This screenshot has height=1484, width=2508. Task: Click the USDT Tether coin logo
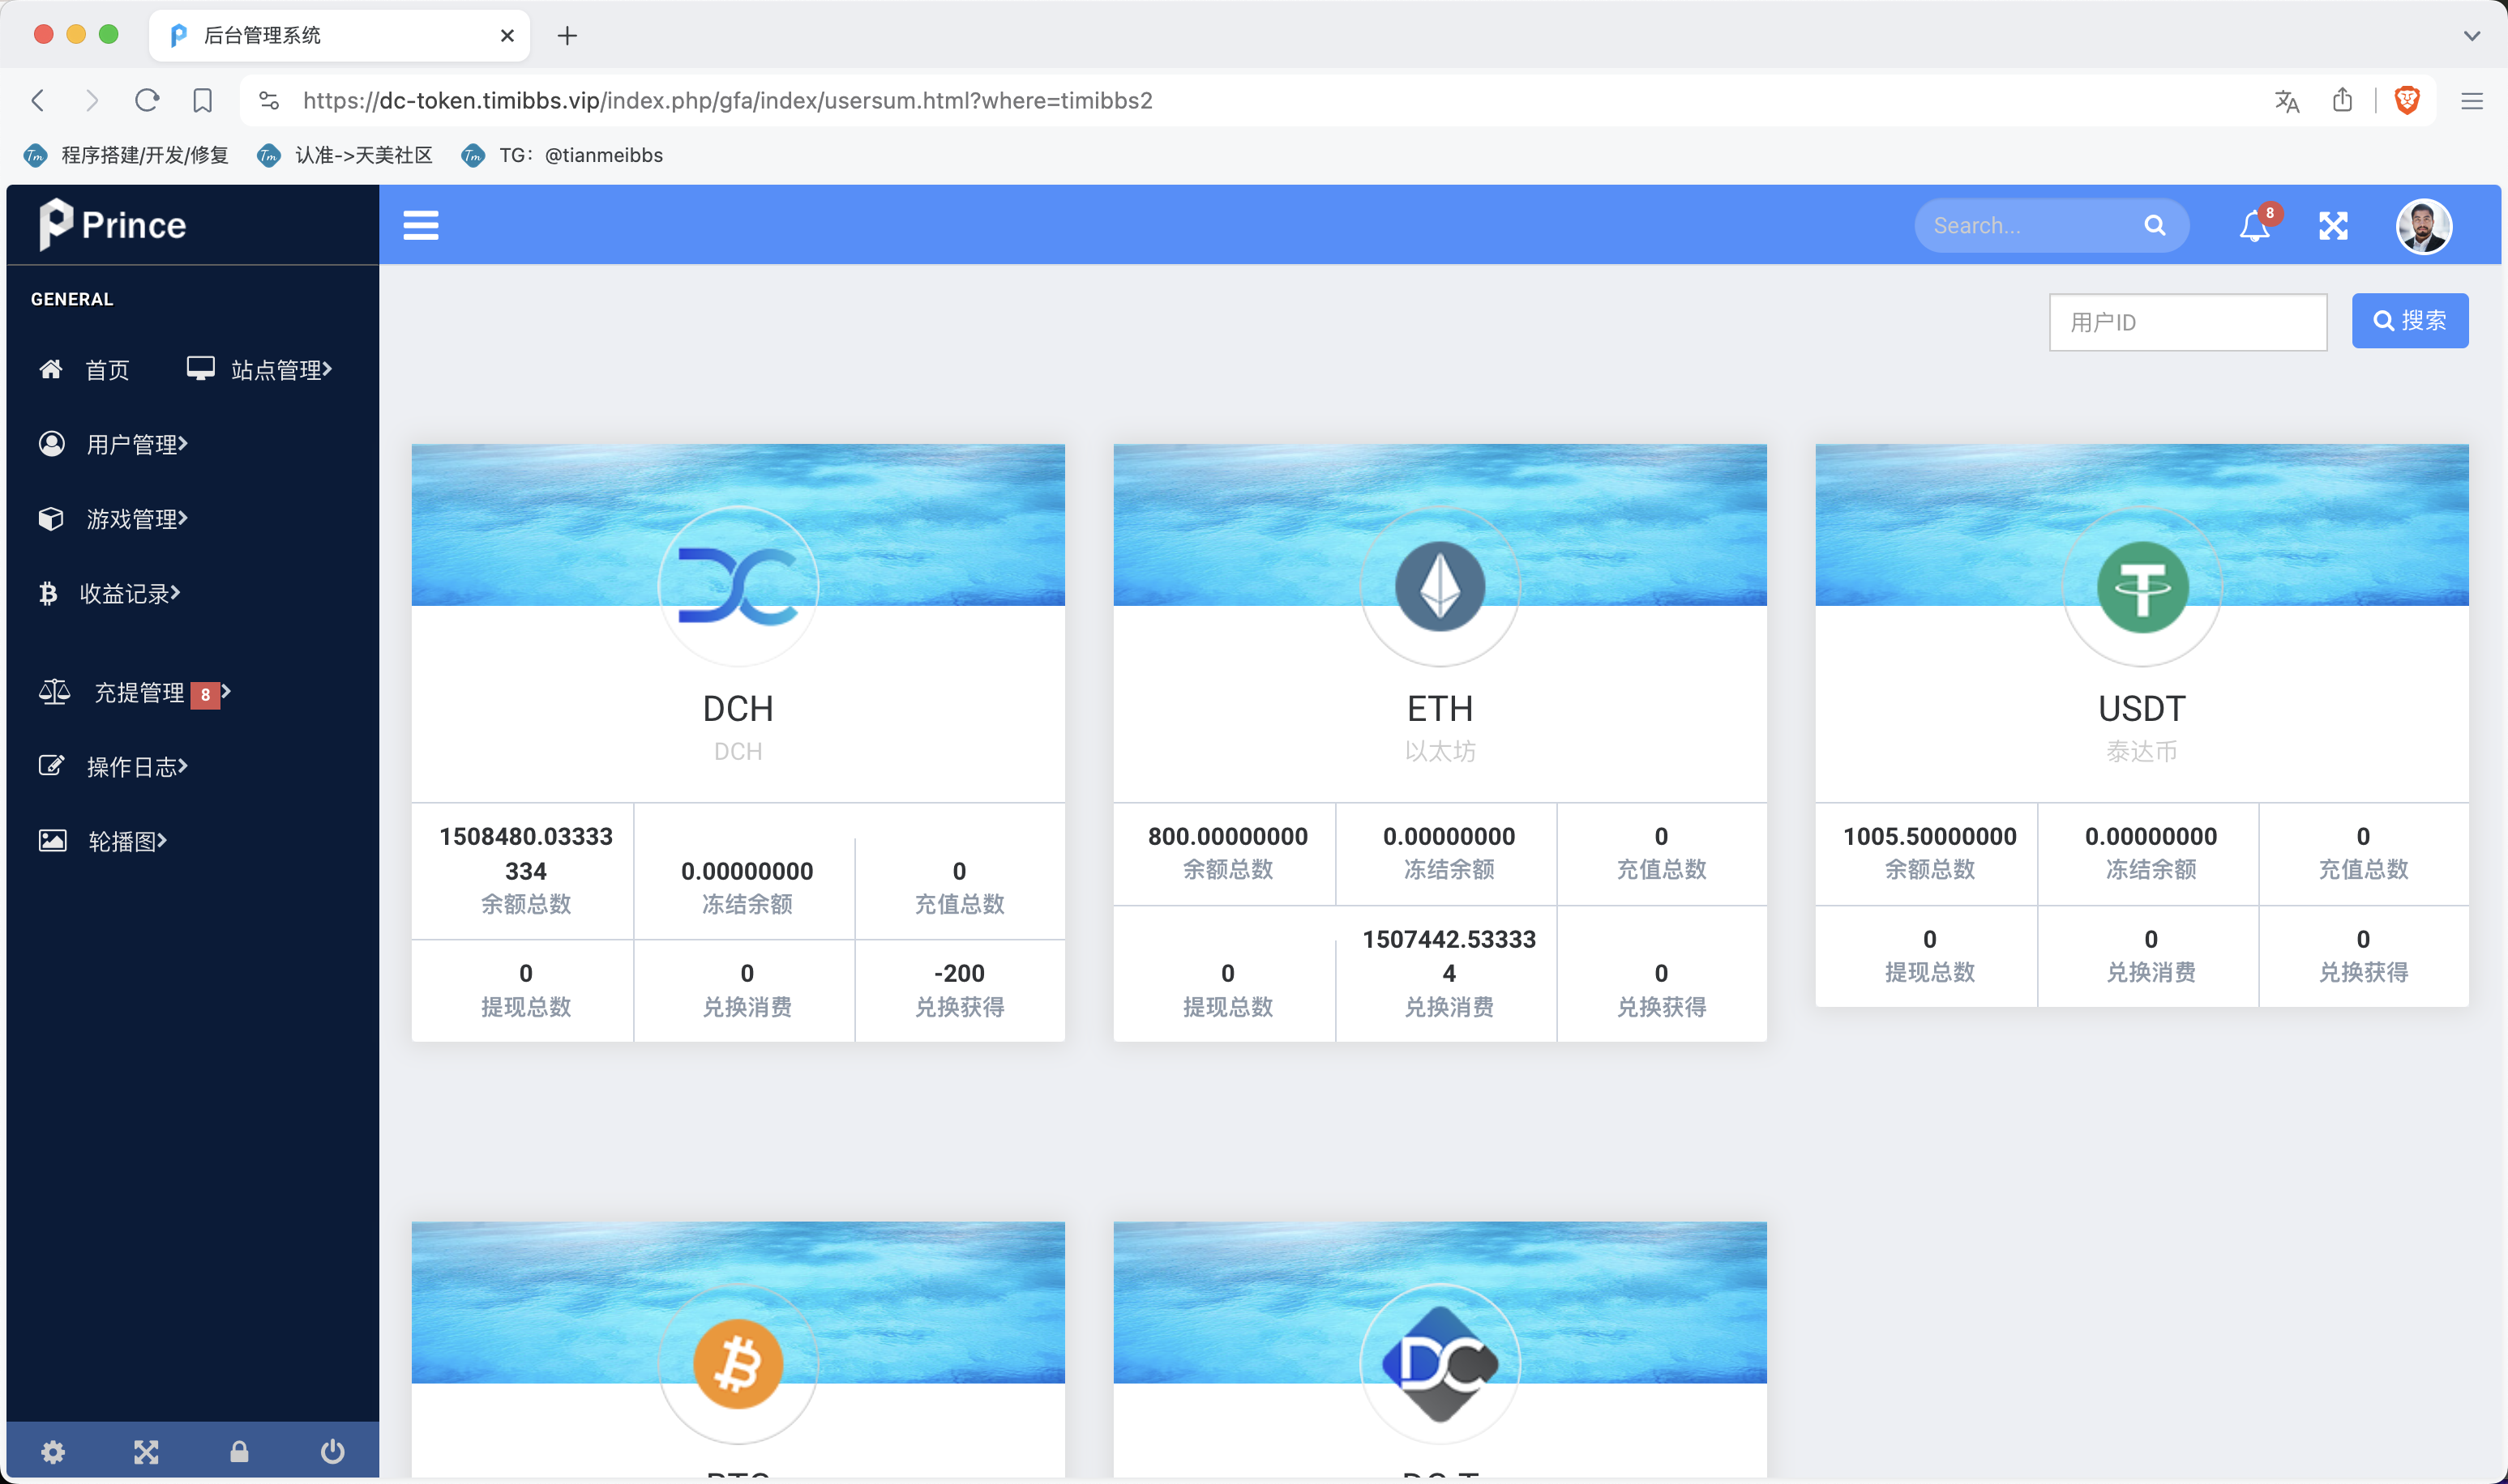2142,586
